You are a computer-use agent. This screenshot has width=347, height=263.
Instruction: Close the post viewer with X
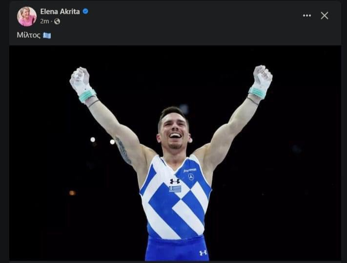click(x=325, y=16)
